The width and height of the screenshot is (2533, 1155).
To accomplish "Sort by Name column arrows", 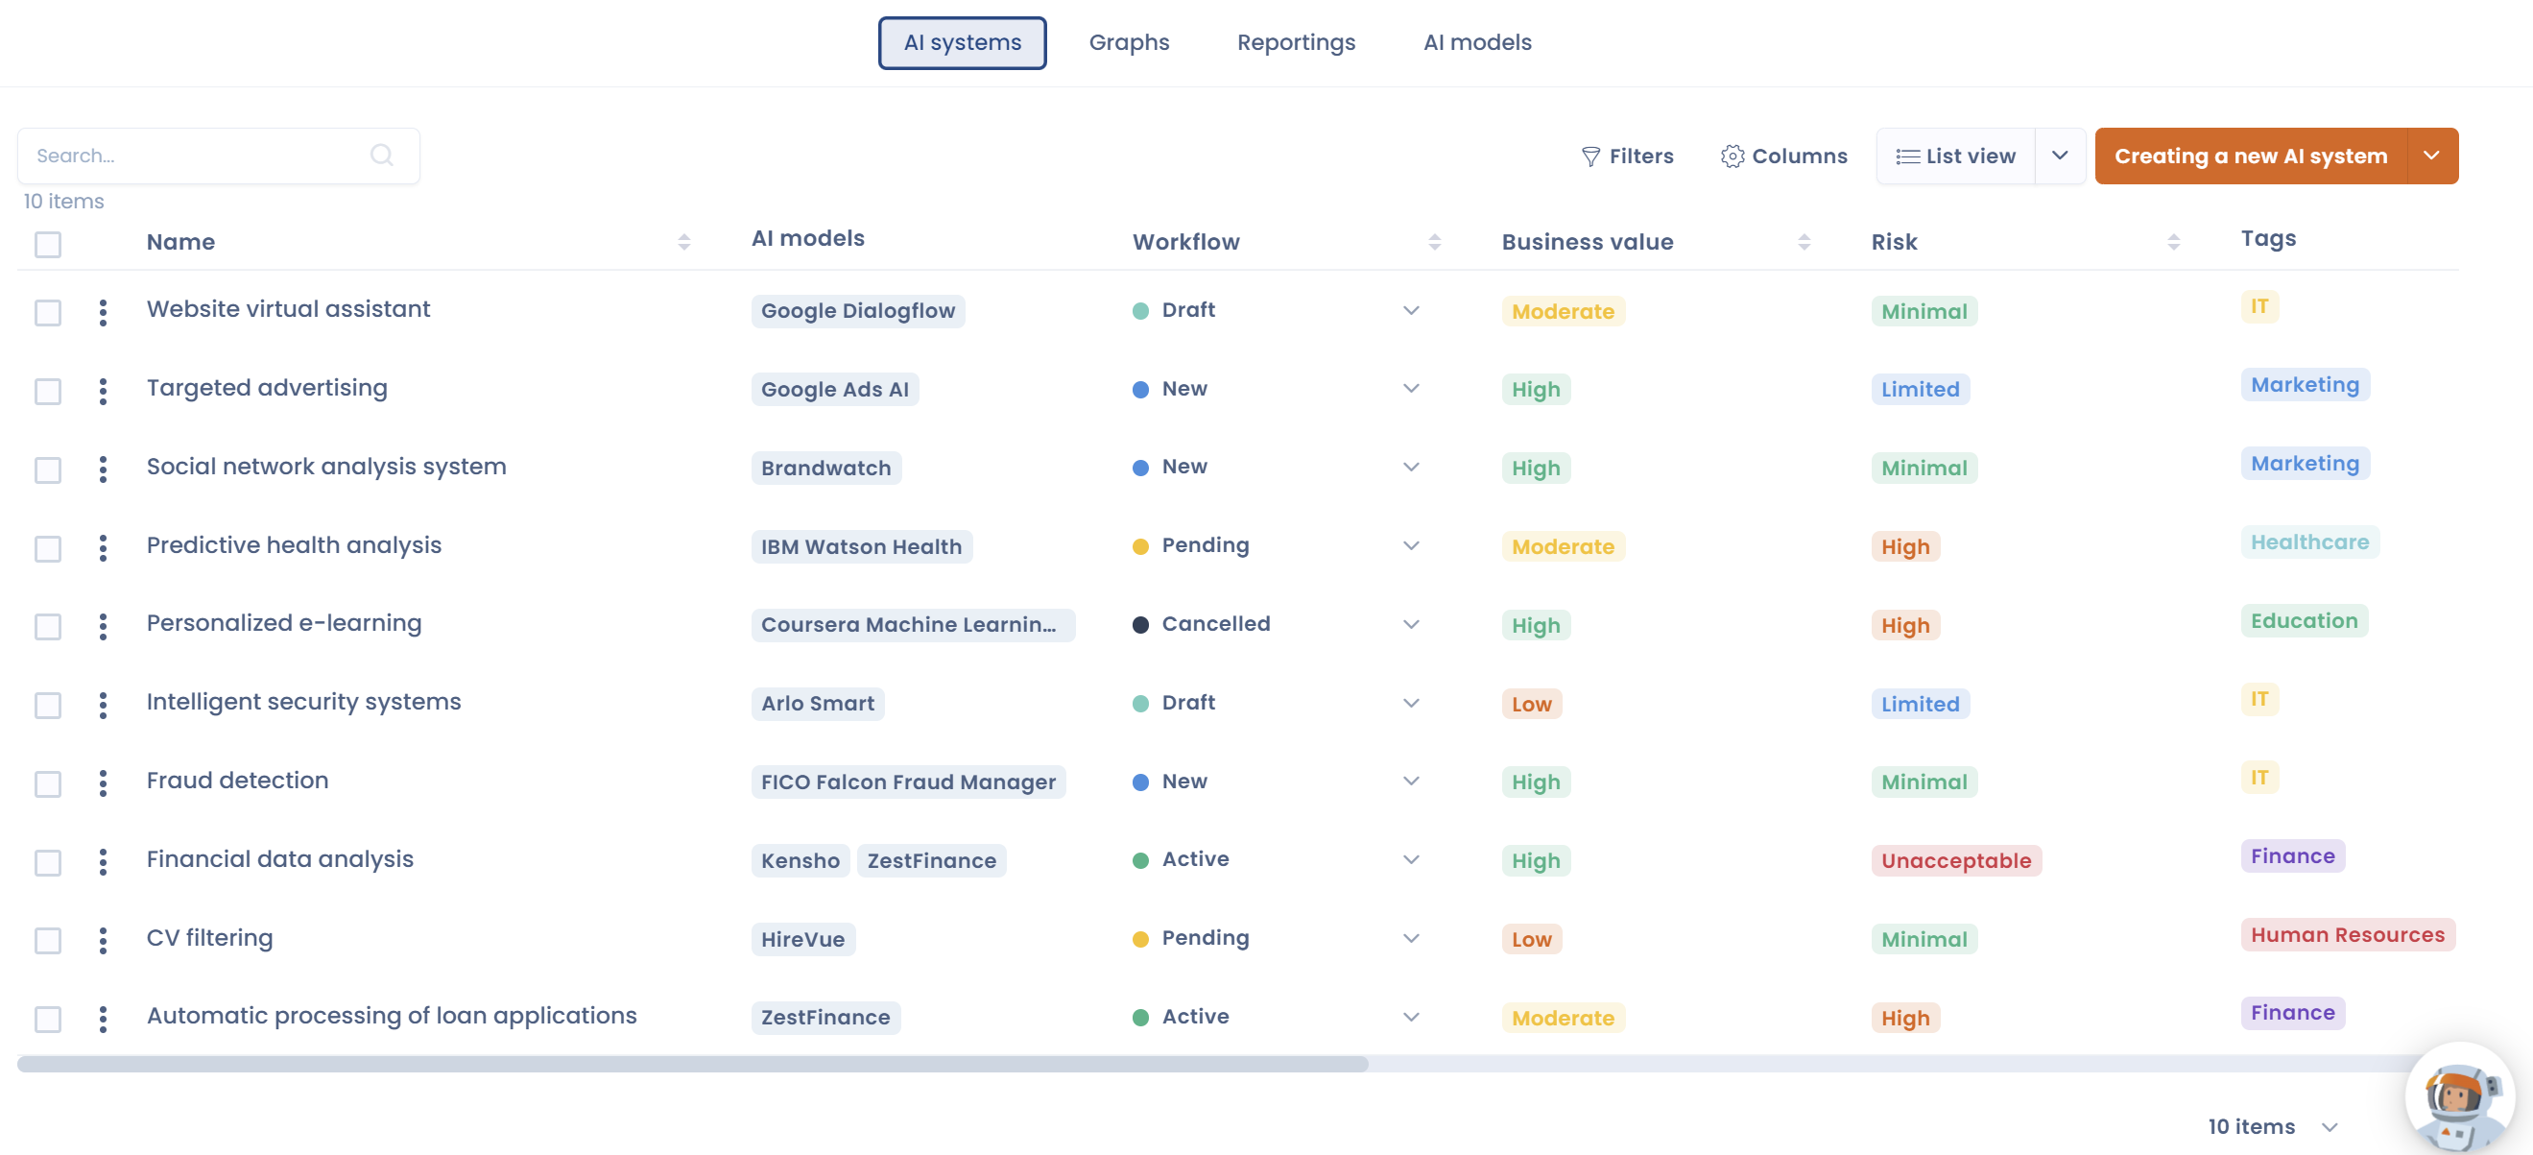I will [683, 242].
